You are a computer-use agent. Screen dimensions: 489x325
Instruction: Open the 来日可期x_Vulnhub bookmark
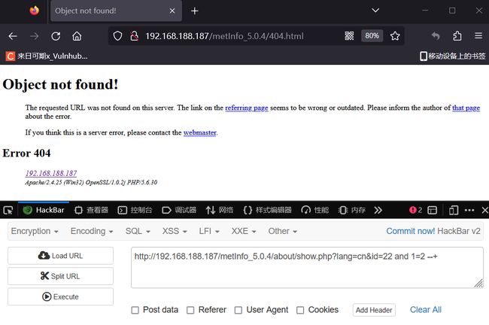(x=47, y=56)
